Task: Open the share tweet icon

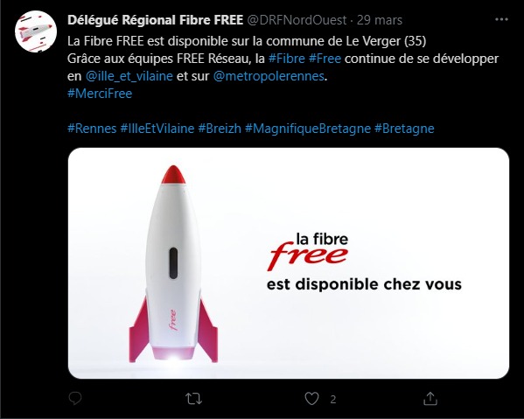Action: (430, 399)
